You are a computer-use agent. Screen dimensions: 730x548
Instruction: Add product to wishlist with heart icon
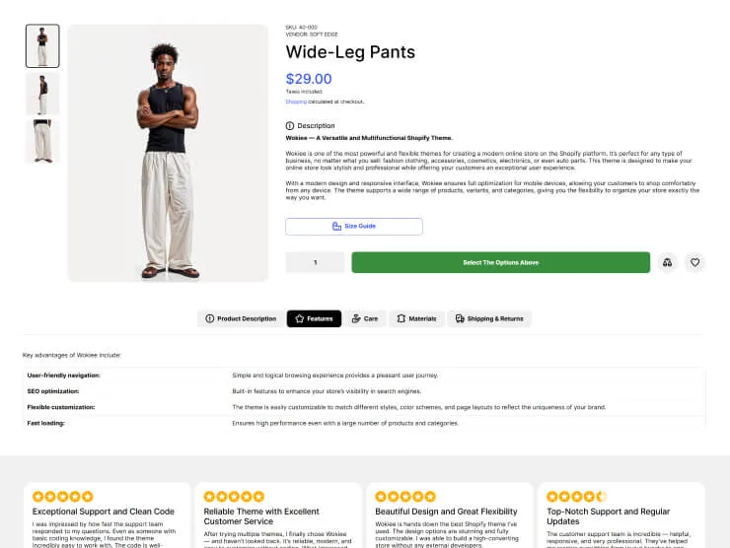pyautogui.click(x=695, y=262)
